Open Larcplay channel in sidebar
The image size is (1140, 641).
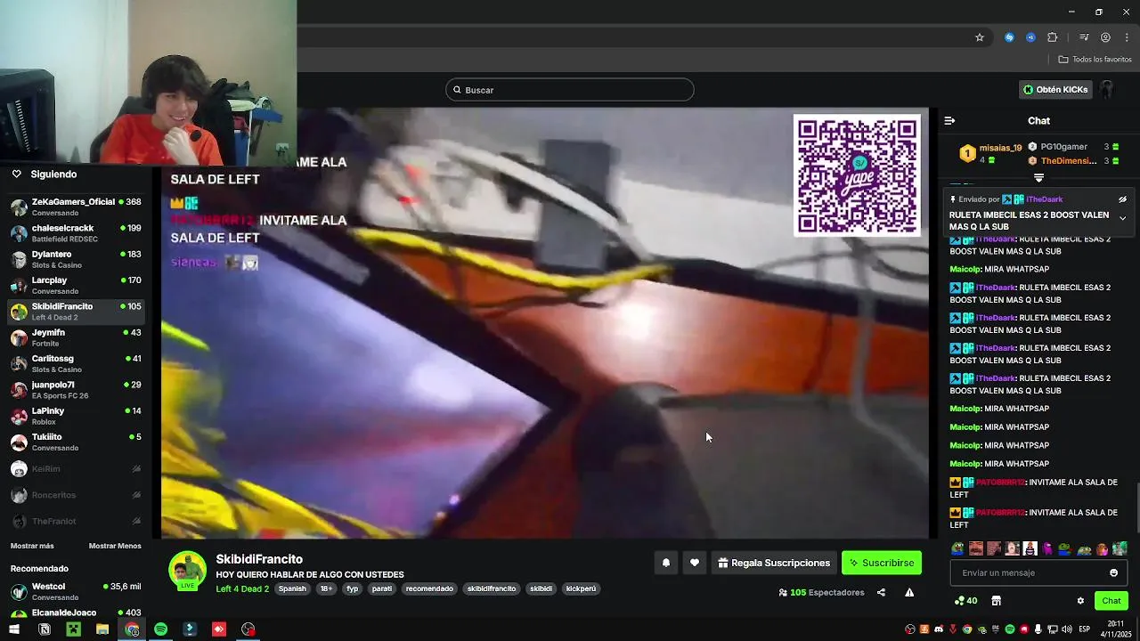76,285
